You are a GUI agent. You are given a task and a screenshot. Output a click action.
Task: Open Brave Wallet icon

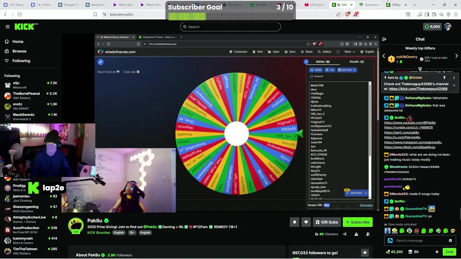[x=434, y=14]
